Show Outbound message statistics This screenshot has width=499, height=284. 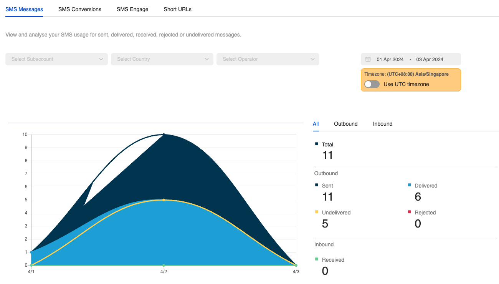[345, 124]
